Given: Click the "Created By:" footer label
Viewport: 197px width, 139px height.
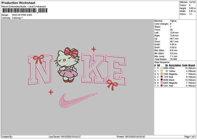Looking at the screenshot, I should [x=7, y=137].
